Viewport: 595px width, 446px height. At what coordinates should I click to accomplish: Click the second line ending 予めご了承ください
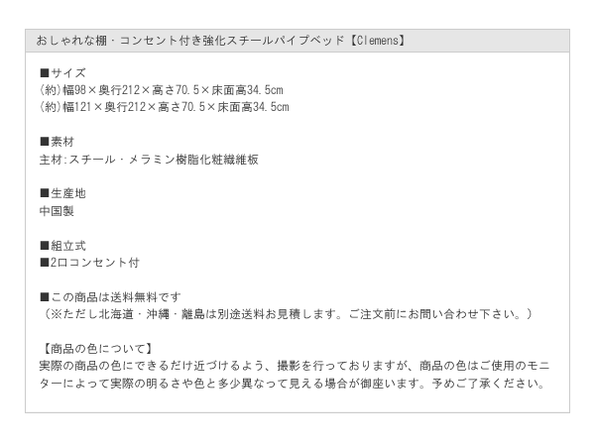click(x=293, y=383)
